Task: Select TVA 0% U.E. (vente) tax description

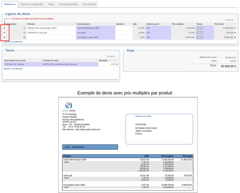Action: pos(14,64)
